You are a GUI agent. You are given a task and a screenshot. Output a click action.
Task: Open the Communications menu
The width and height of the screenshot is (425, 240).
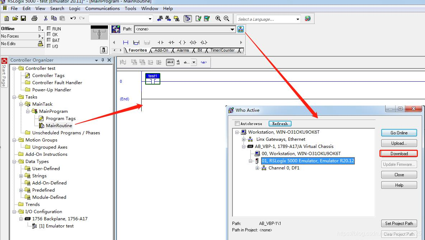tap(103, 8)
